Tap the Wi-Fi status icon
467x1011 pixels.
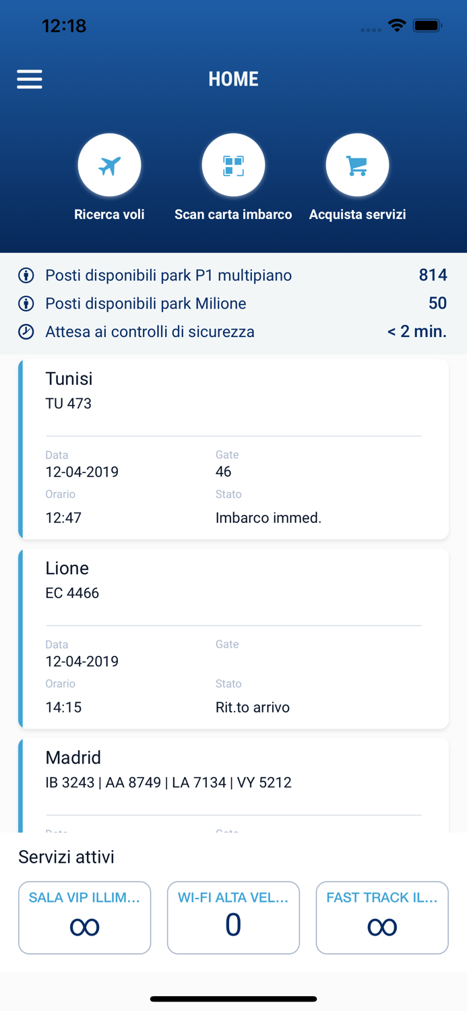pos(397,25)
